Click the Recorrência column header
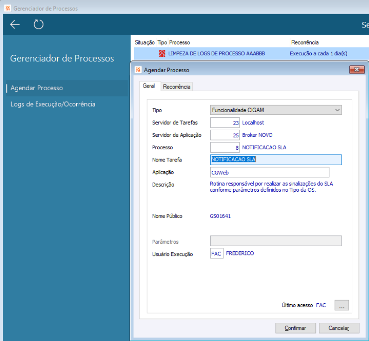Screen dimensions: 369x341 click(305, 42)
